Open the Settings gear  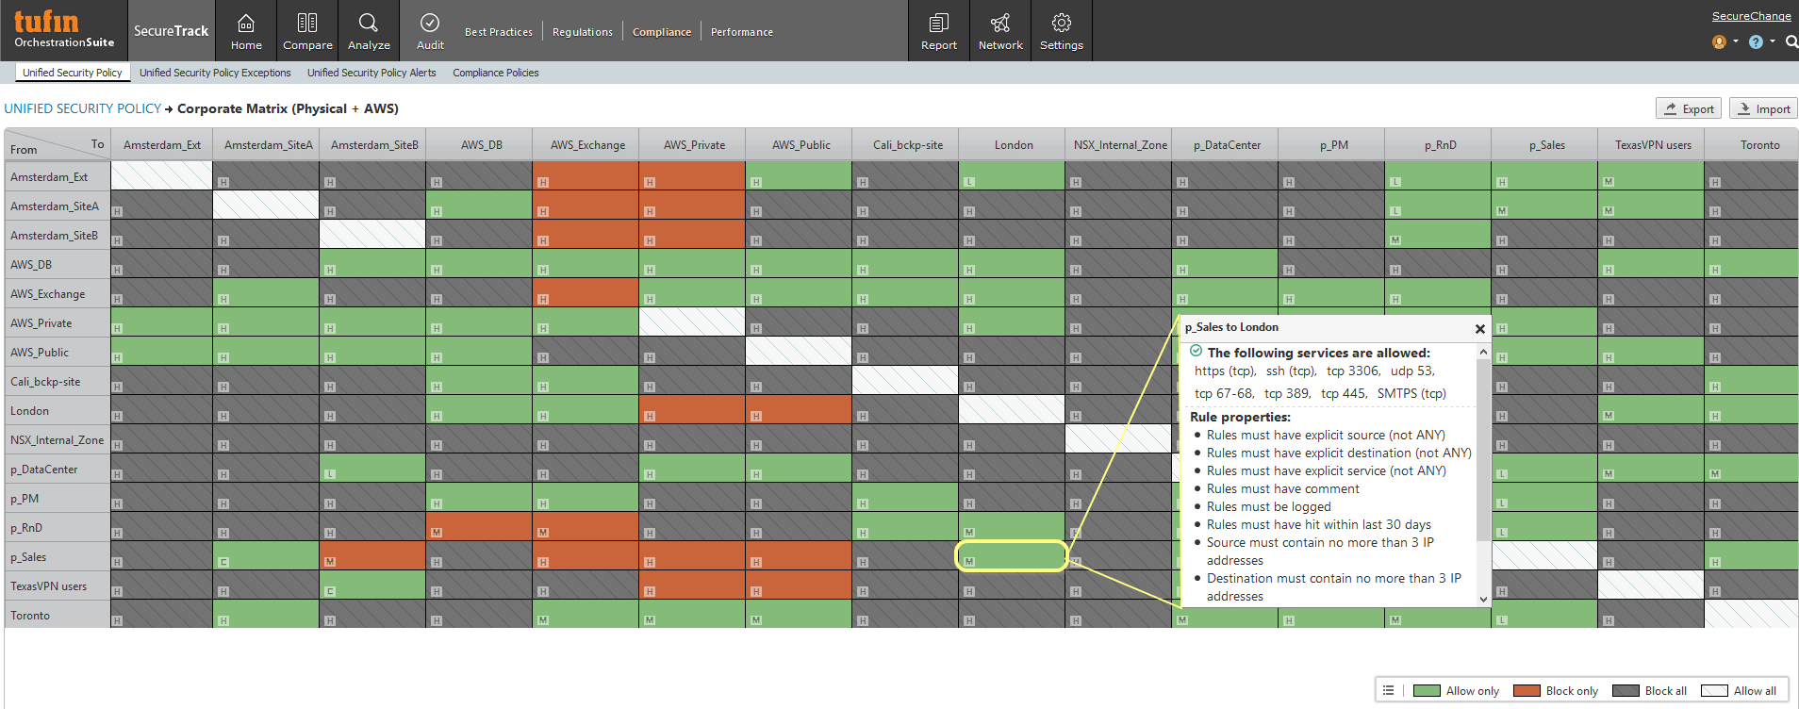click(x=1062, y=31)
